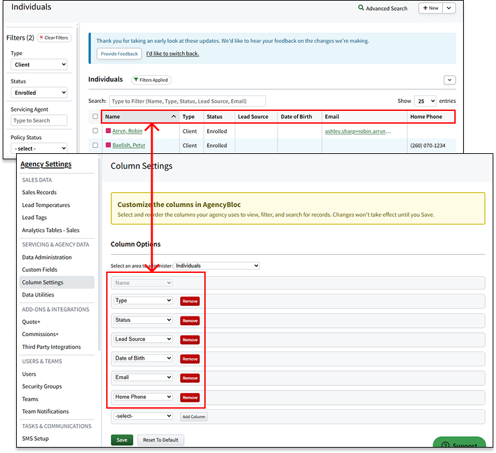This screenshot has height=453, width=496.
Task: Remove the Email column
Action: click(x=190, y=378)
